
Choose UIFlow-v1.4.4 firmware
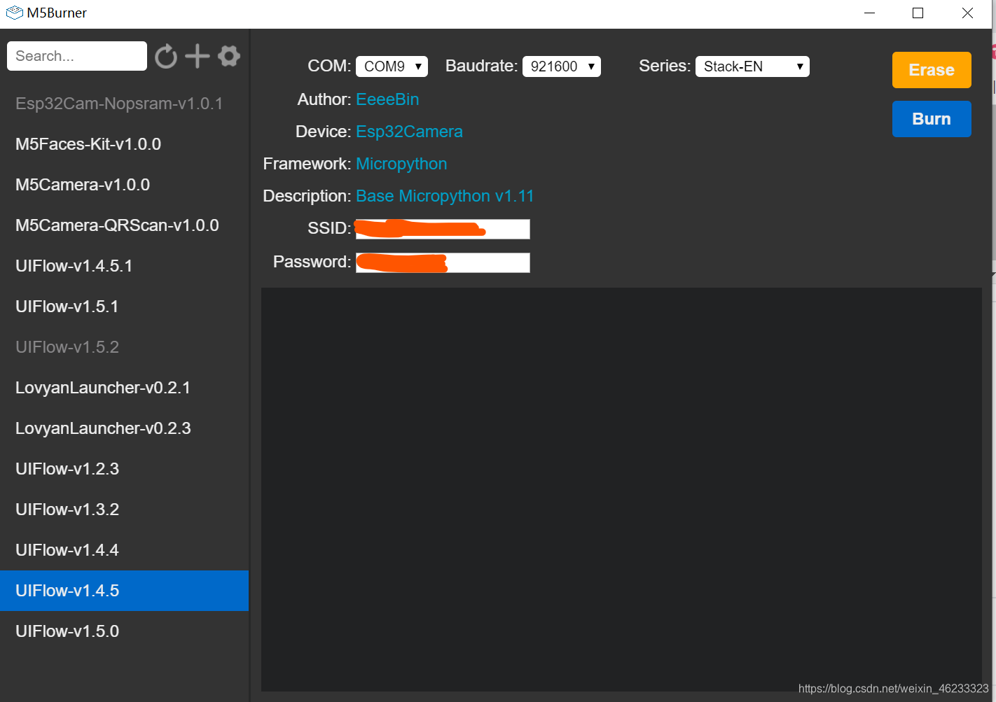click(x=125, y=550)
